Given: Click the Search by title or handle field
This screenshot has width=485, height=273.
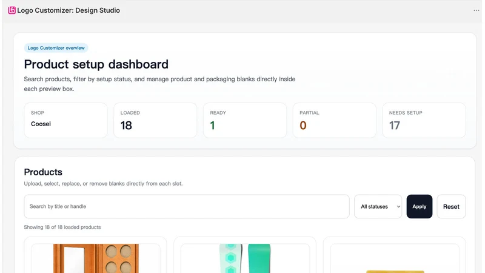Looking at the screenshot, I should pos(187,206).
